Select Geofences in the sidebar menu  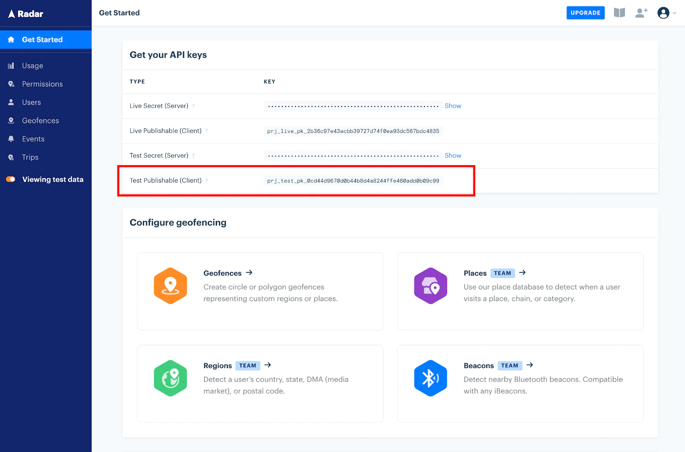40,121
